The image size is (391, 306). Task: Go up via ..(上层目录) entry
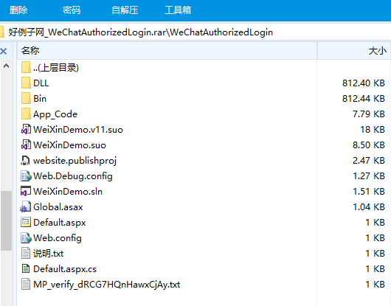coord(50,68)
